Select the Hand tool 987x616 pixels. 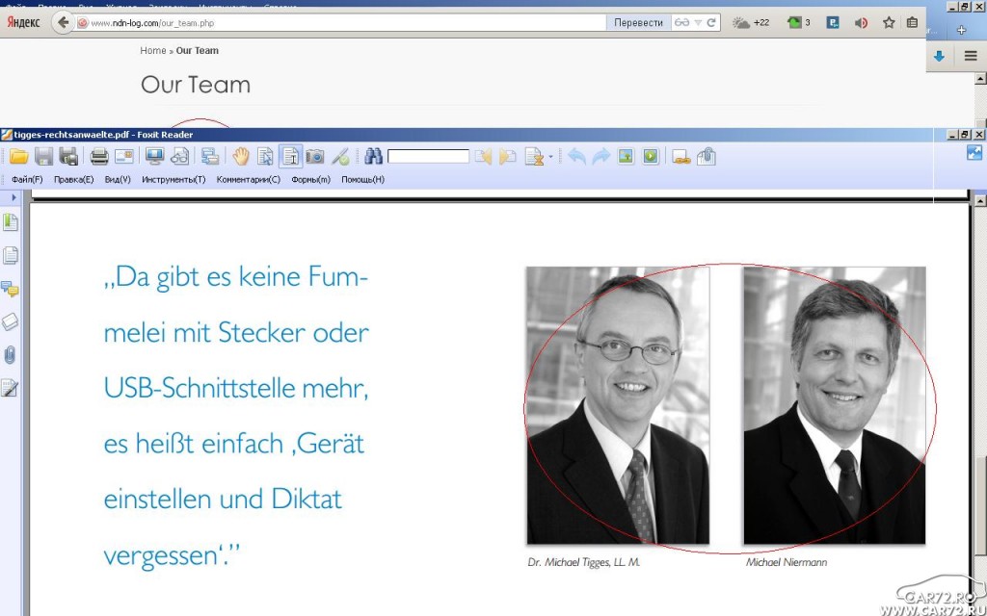[240, 157]
